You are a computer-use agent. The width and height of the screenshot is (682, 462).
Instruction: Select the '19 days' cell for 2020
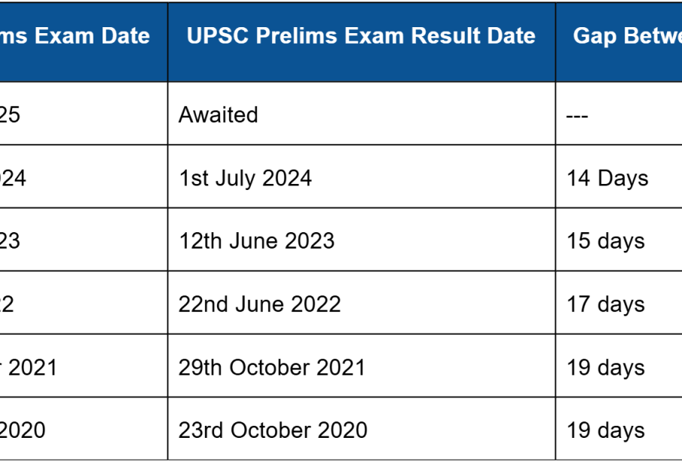[x=619, y=429]
